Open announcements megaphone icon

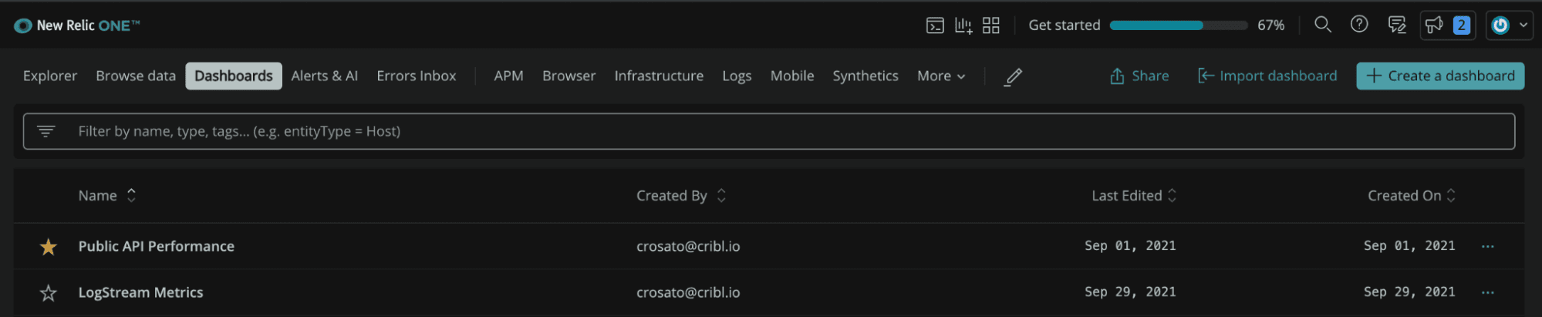(x=1434, y=25)
